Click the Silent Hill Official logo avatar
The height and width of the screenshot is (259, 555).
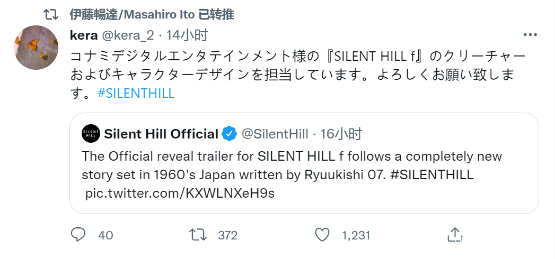click(x=91, y=134)
